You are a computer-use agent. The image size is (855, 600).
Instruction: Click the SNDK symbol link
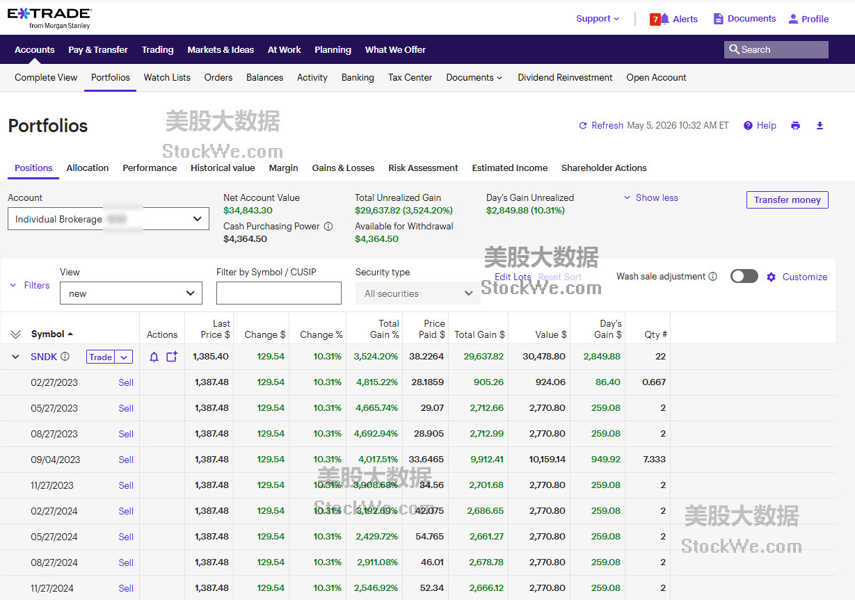coord(44,357)
